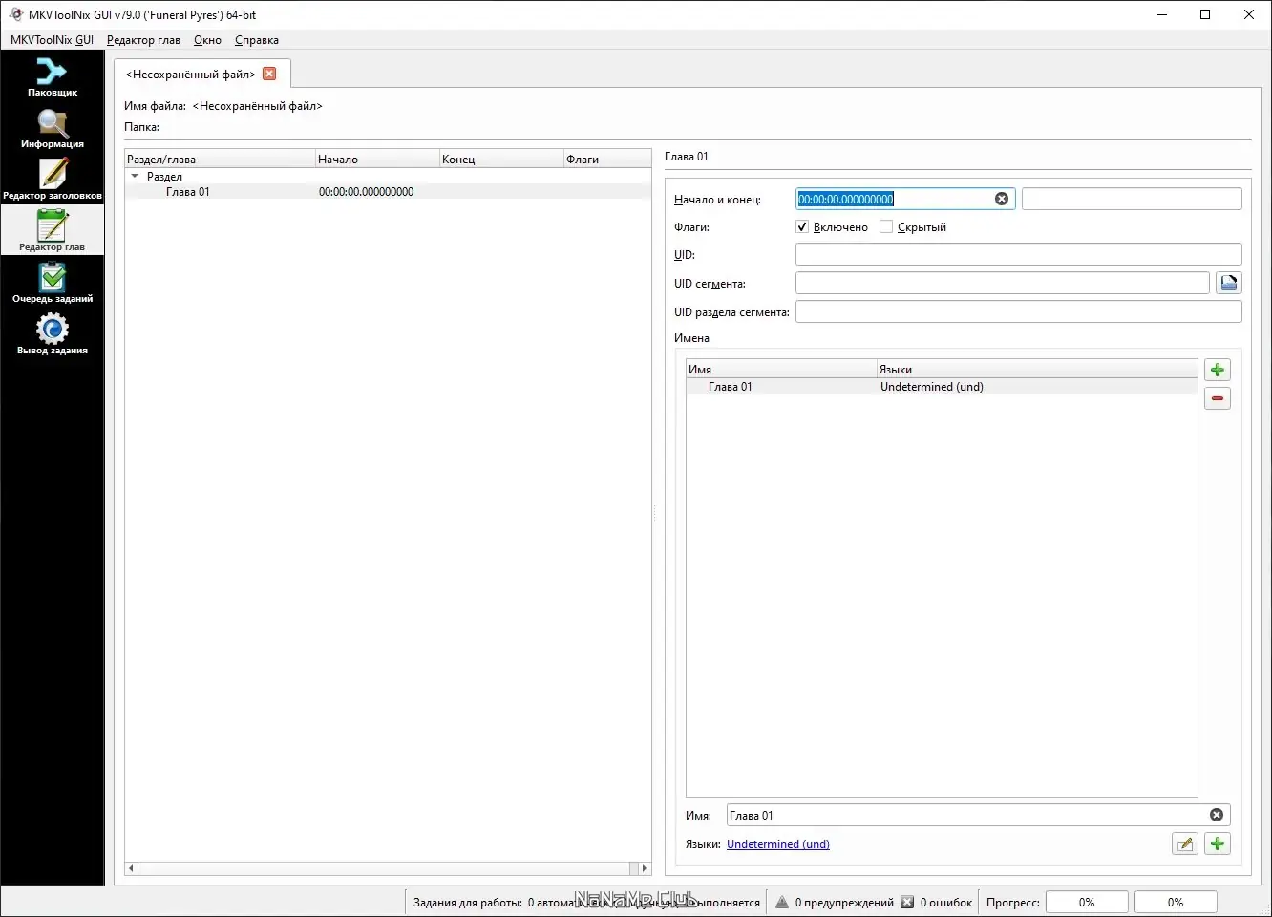
Task: Open the Справка menu
Action: [255, 40]
